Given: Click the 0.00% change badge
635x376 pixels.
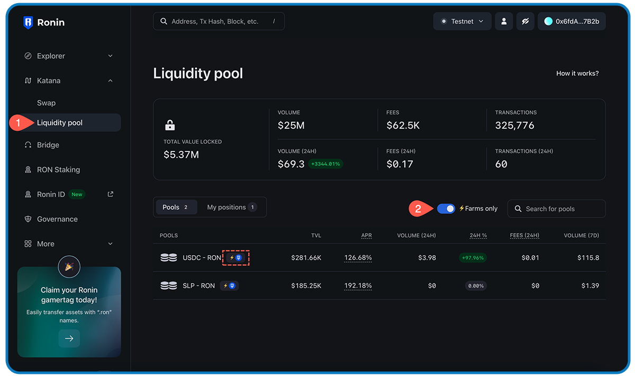Looking at the screenshot, I should pos(476,285).
